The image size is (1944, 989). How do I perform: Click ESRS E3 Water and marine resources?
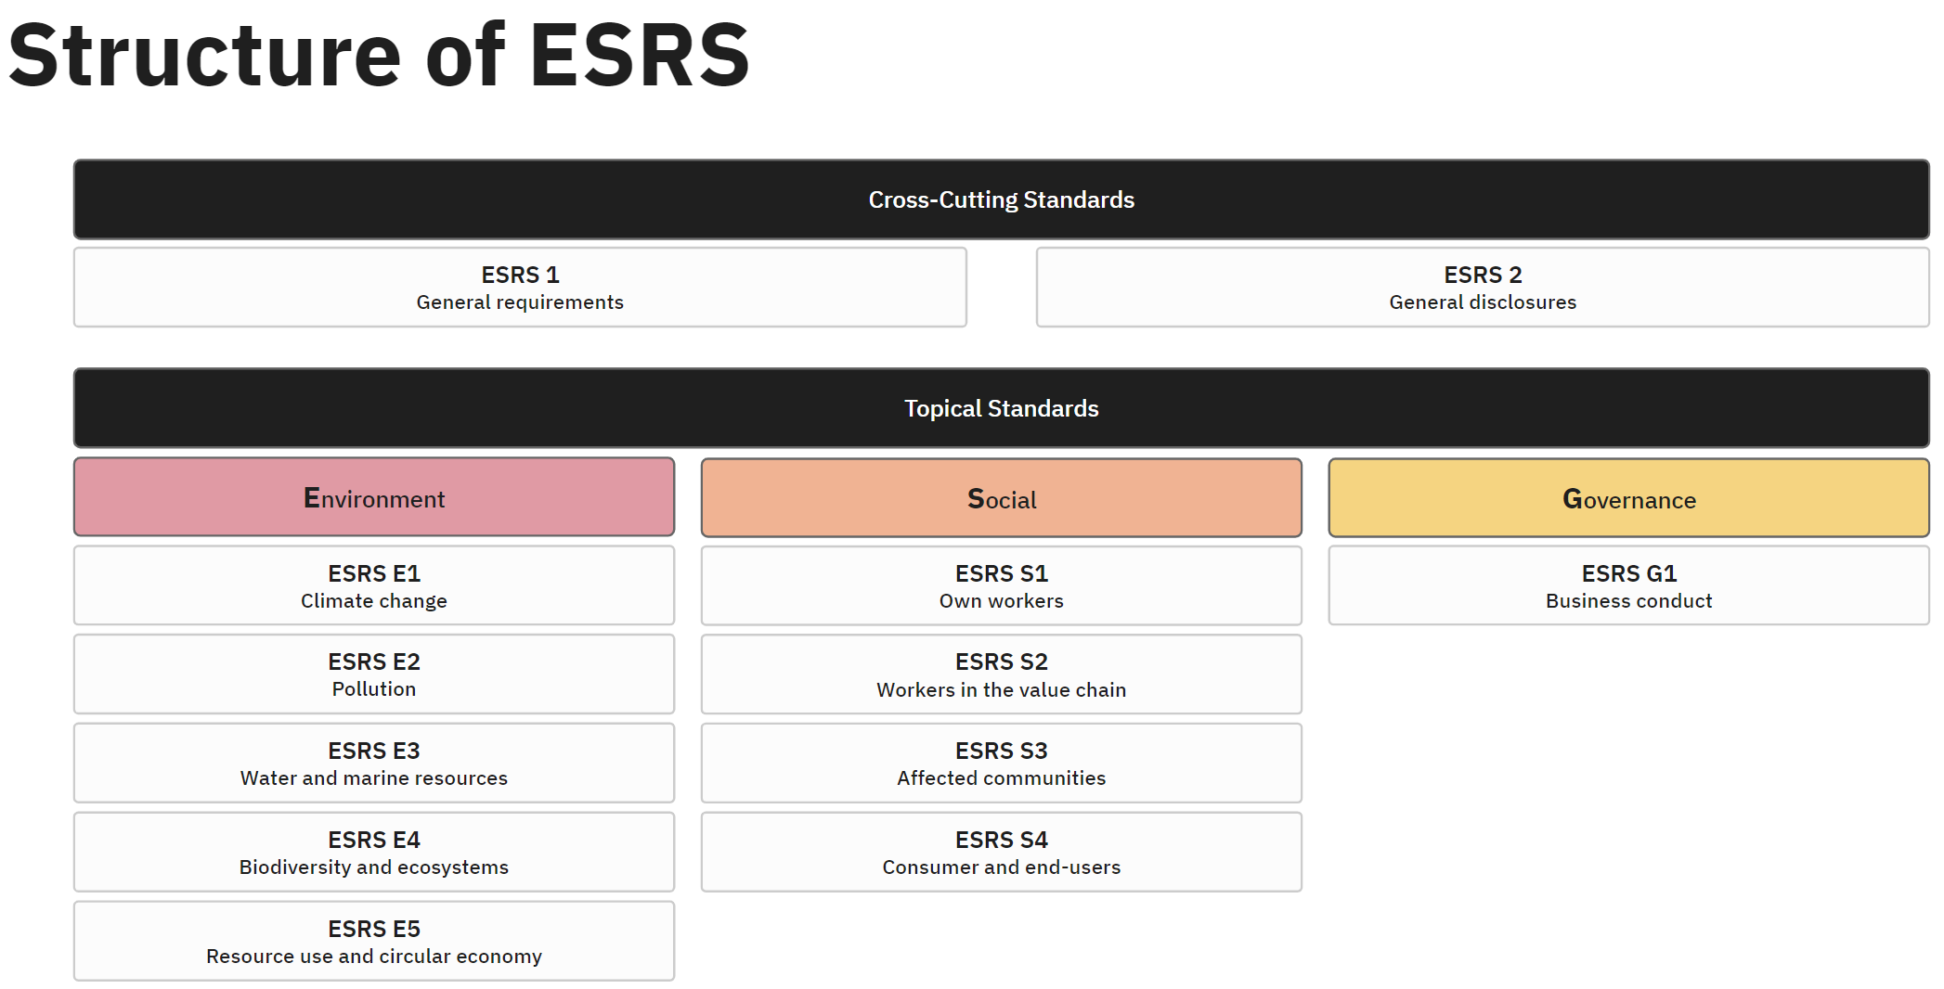pos(373,763)
